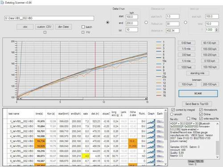
Task: Open the graph thumbnail for run 8_tal
Action: coord(151,156)
